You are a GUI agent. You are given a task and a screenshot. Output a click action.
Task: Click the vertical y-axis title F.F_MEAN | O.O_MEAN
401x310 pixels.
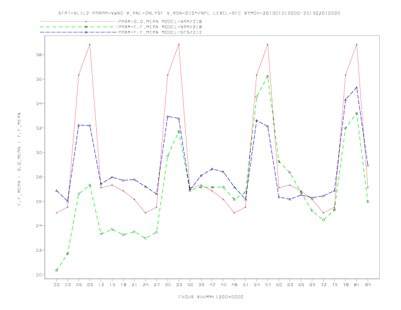(19, 159)
